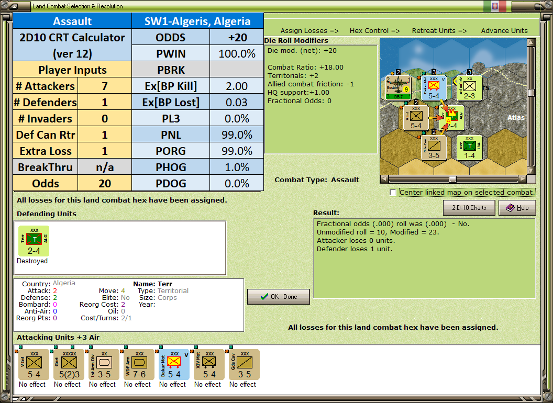Click the PWIN value 100.0%
Screen dimensions: 553x403
pos(237,53)
